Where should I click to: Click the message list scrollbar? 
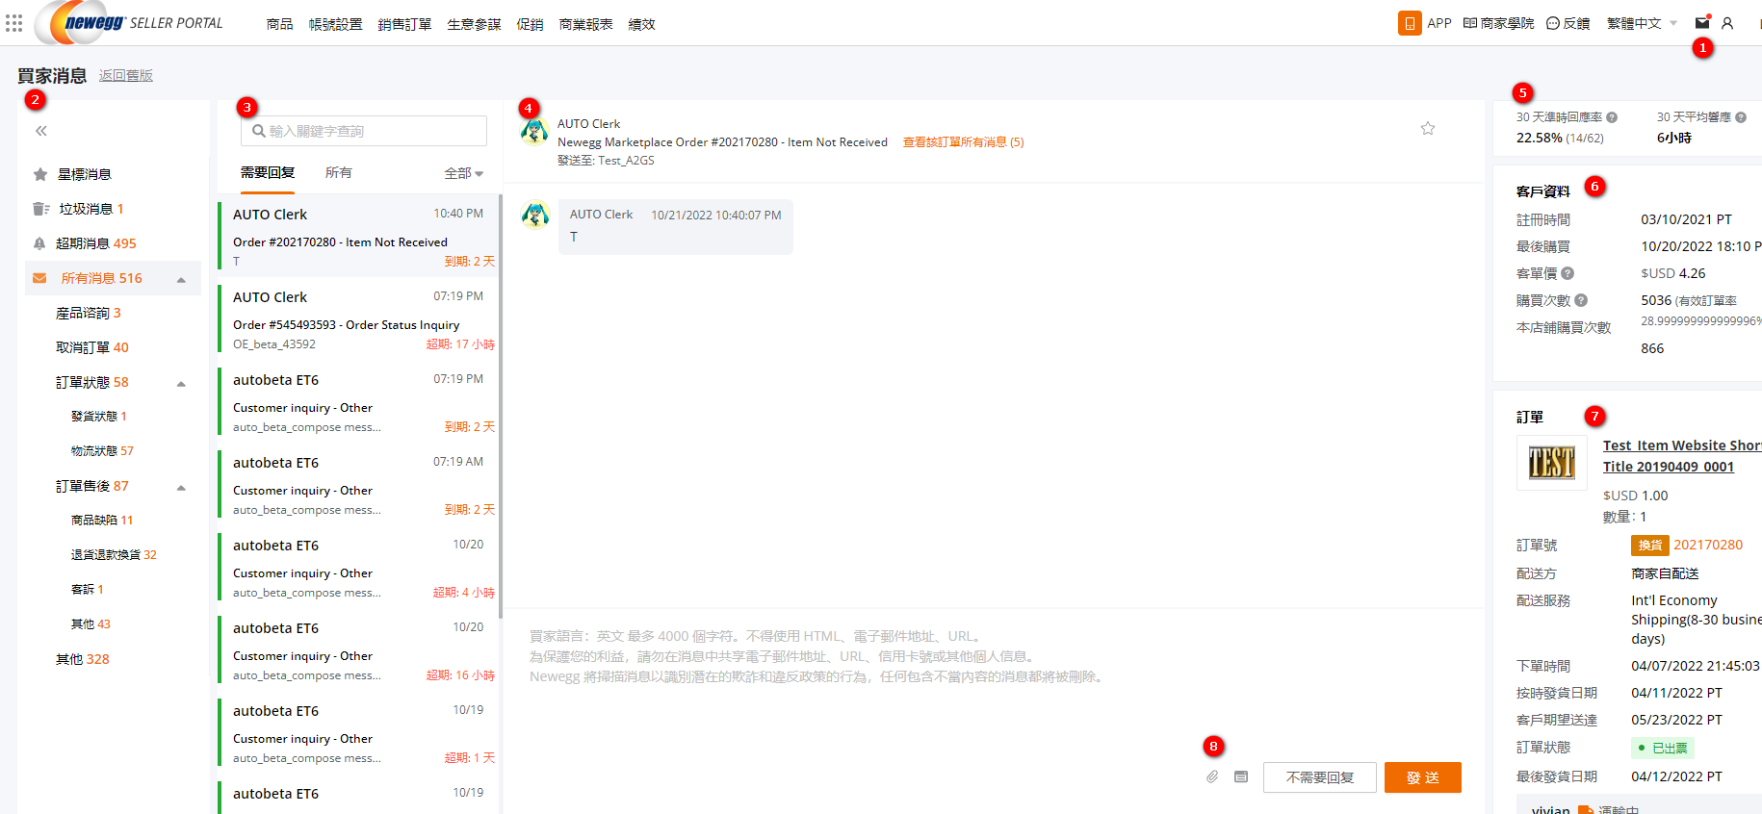[x=500, y=406]
